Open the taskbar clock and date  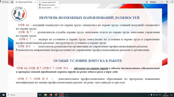coord(166,95)
